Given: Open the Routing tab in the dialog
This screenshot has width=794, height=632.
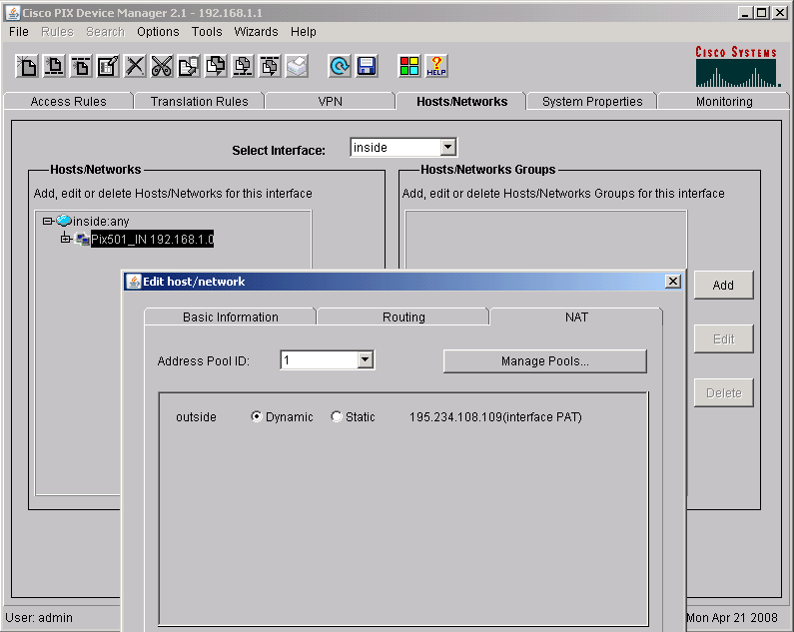Looking at the screenshot, I should [403, 317].
